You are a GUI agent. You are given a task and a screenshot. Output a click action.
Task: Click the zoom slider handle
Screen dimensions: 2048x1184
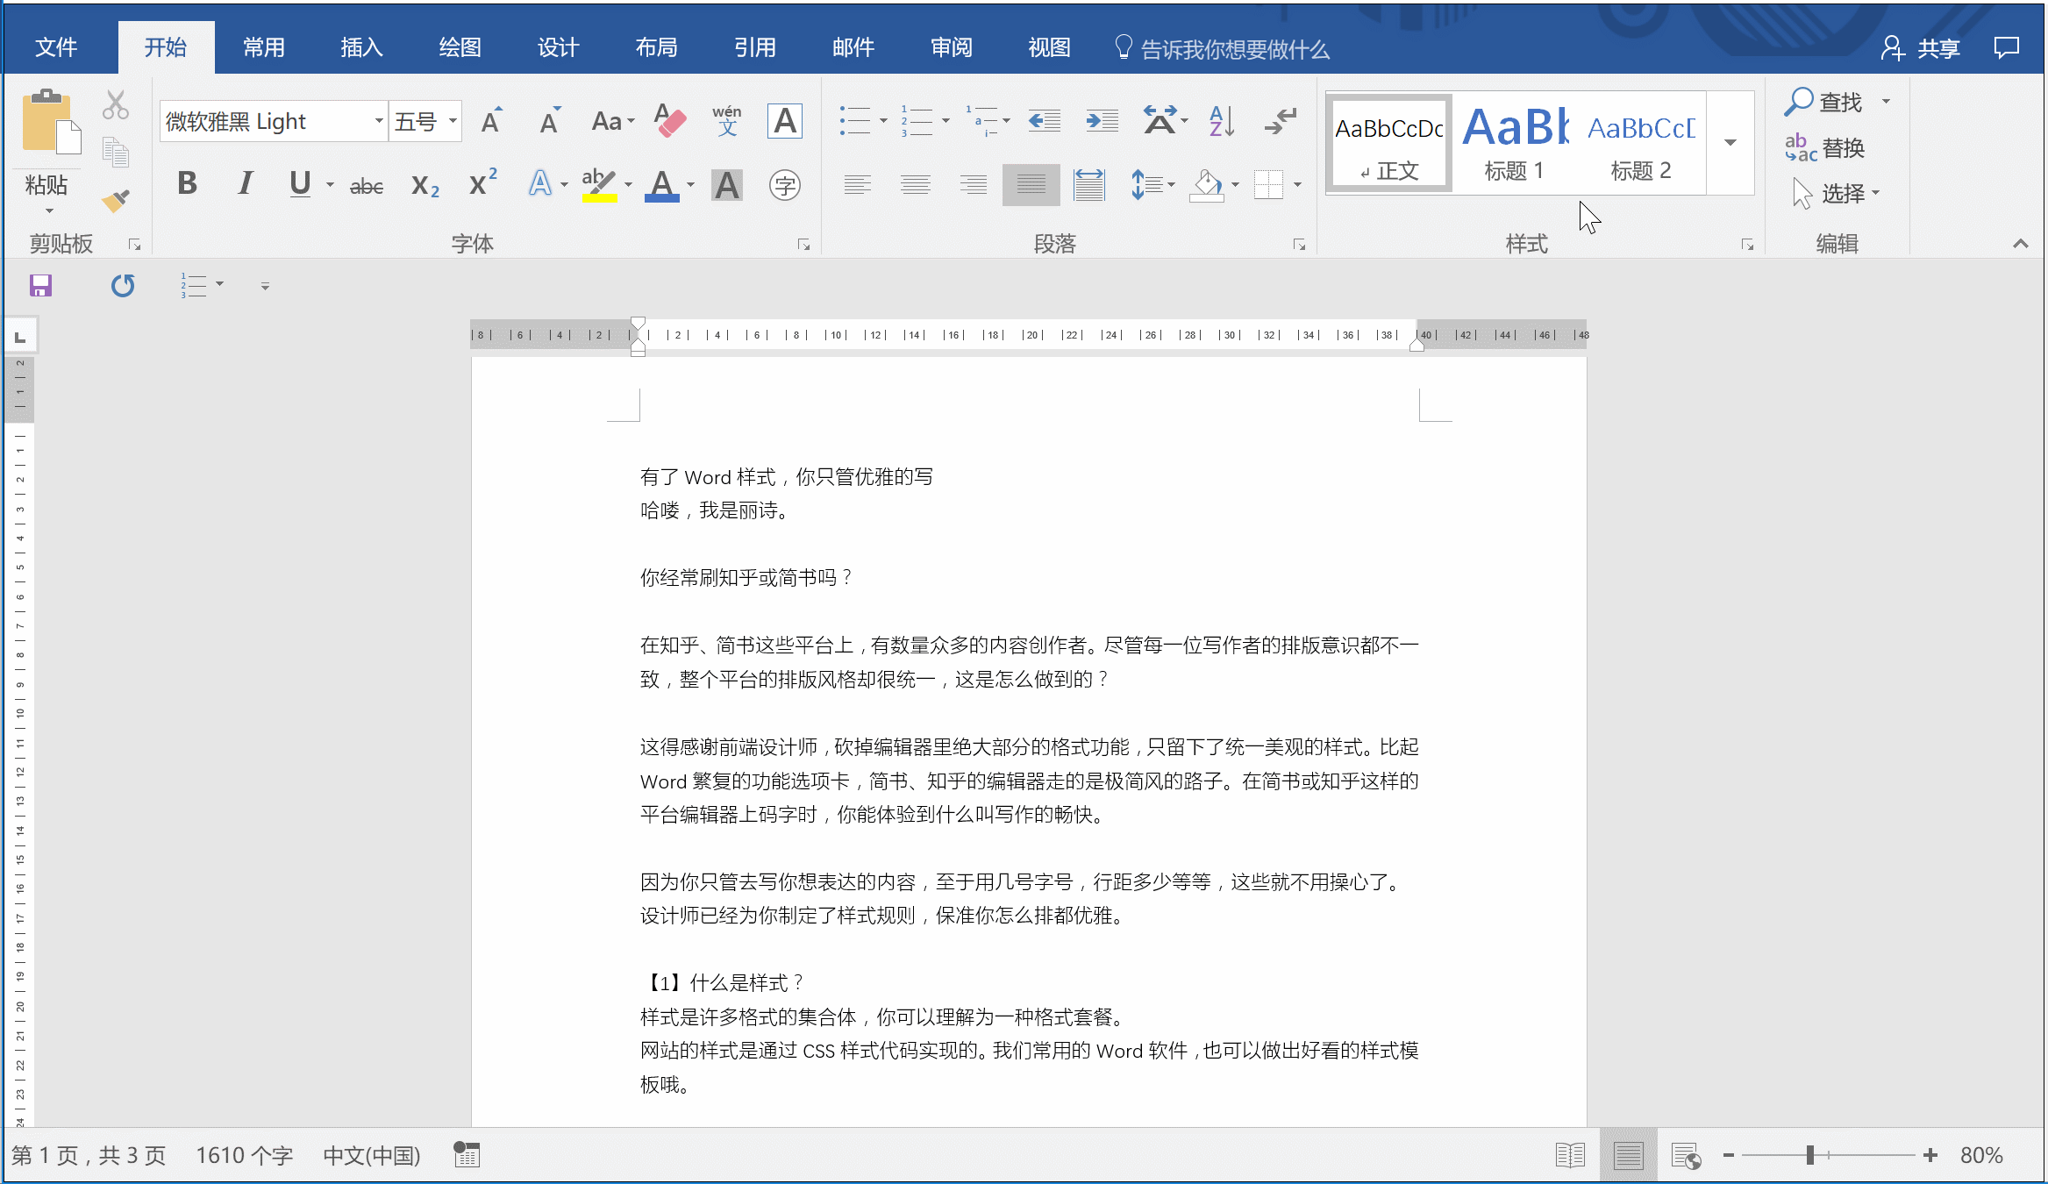click(1809, 1155)
